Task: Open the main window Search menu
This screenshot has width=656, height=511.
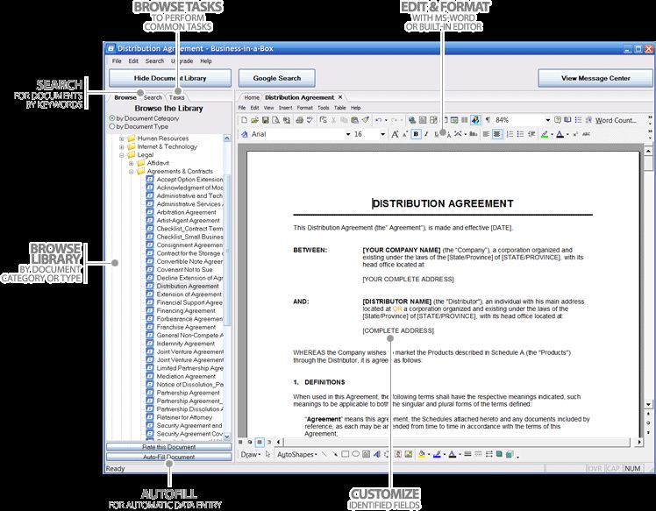Action: [x=154, y=61]
